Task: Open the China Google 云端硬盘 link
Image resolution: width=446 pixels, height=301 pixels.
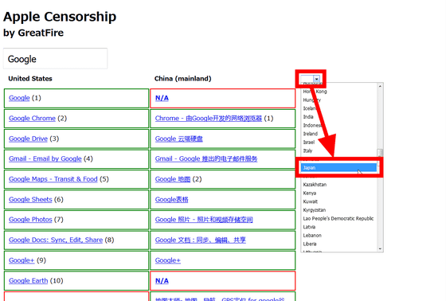Action: [179, 139]
